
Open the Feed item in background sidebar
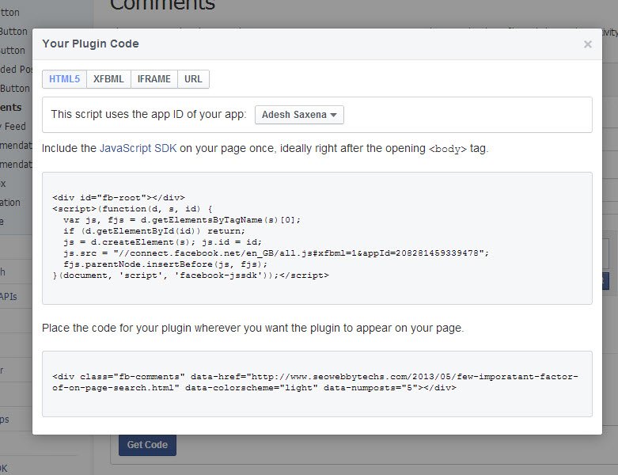[13, 127]
